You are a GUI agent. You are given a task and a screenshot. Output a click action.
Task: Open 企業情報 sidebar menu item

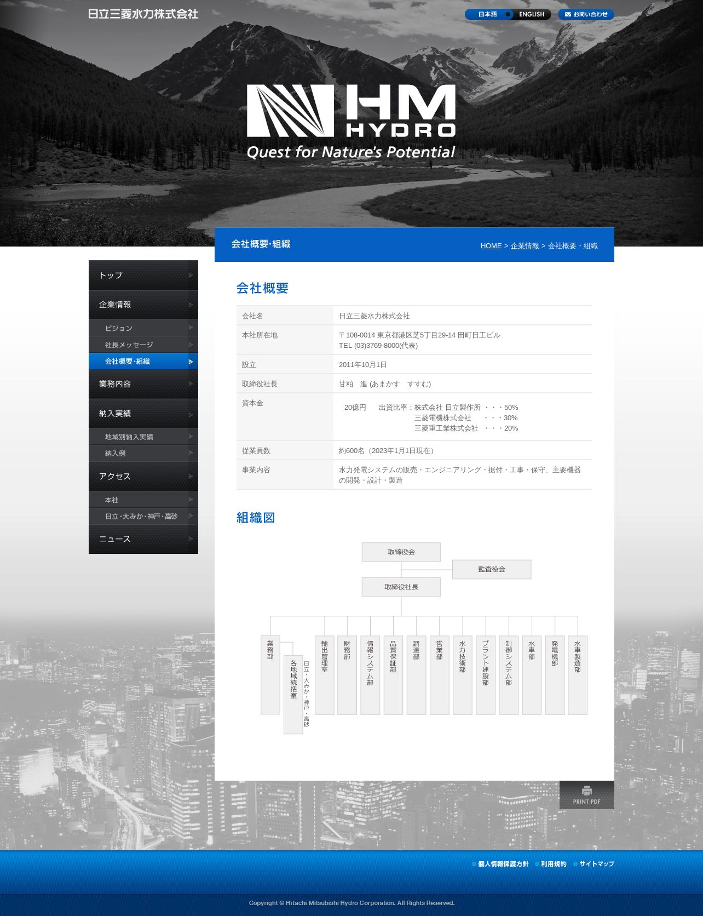click(143, 305)
